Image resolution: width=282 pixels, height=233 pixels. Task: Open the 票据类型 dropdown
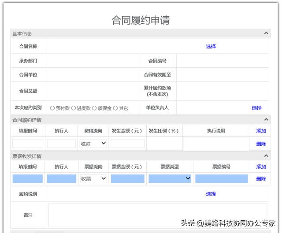point(170,178)
